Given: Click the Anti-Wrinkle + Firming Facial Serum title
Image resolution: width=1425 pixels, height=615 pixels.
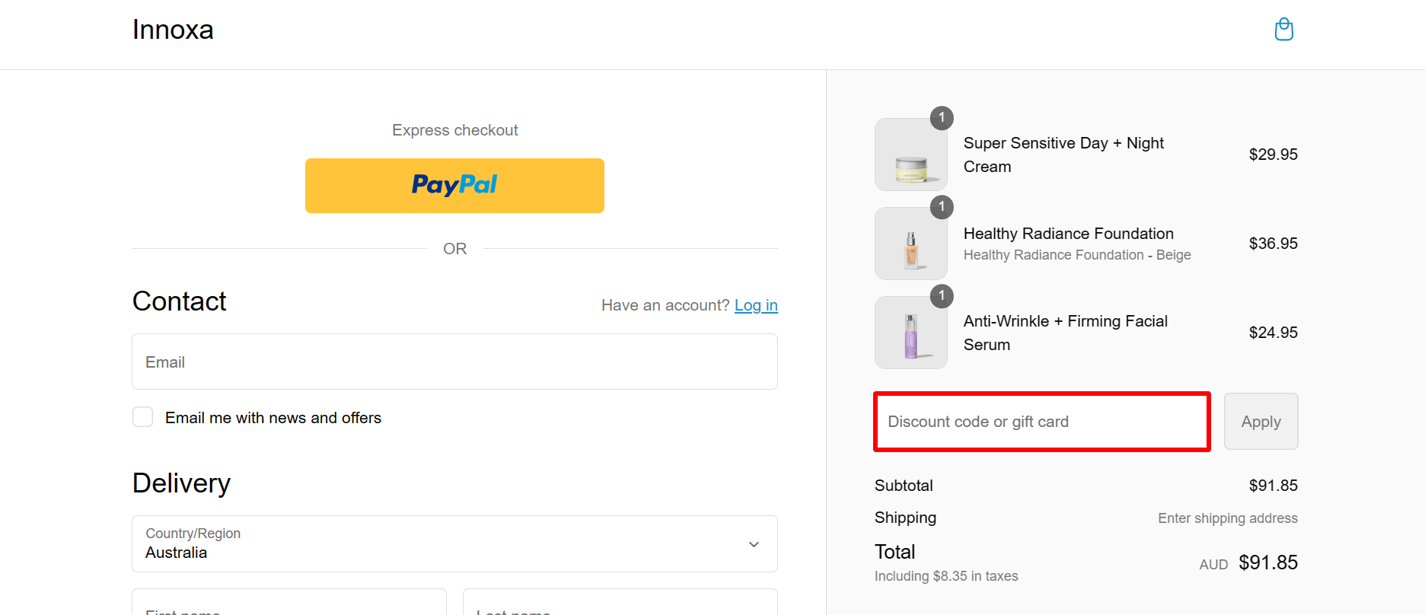Looking at the screenshot, I should point(1066,333).
